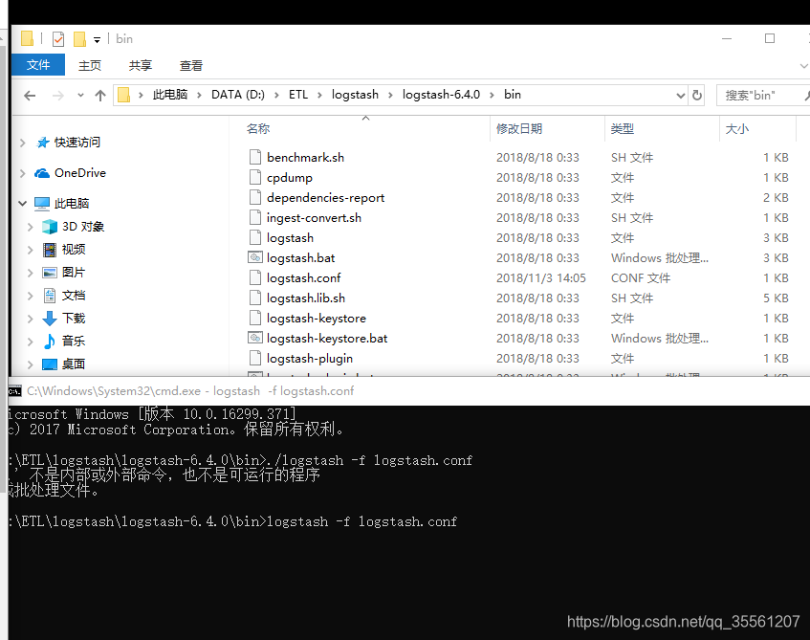Select the plain logstash file name

click(x=290, y=238)
